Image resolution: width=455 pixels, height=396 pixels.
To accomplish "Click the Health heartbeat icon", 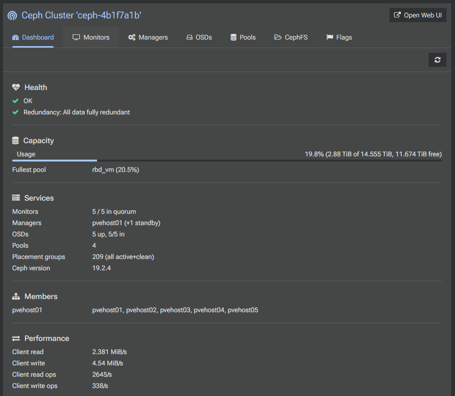I will coord(16,87).
